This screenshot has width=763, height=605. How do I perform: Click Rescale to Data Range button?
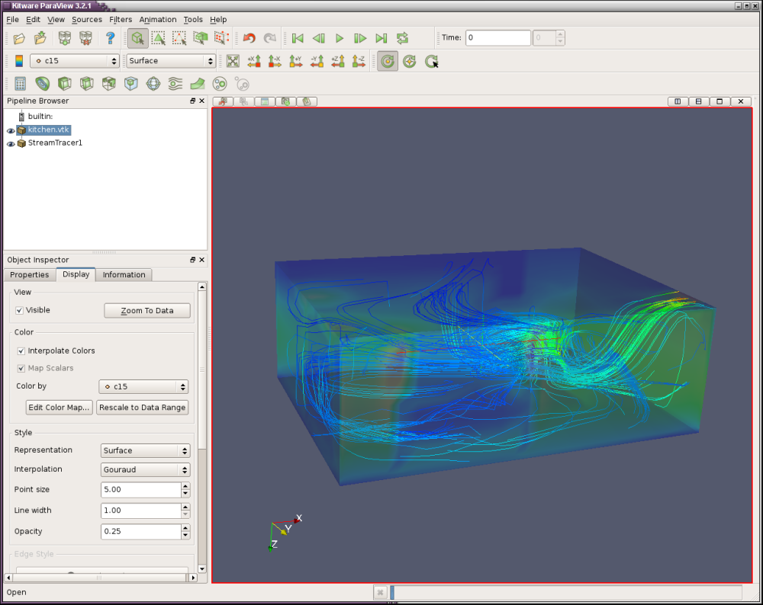pos(142,408)
